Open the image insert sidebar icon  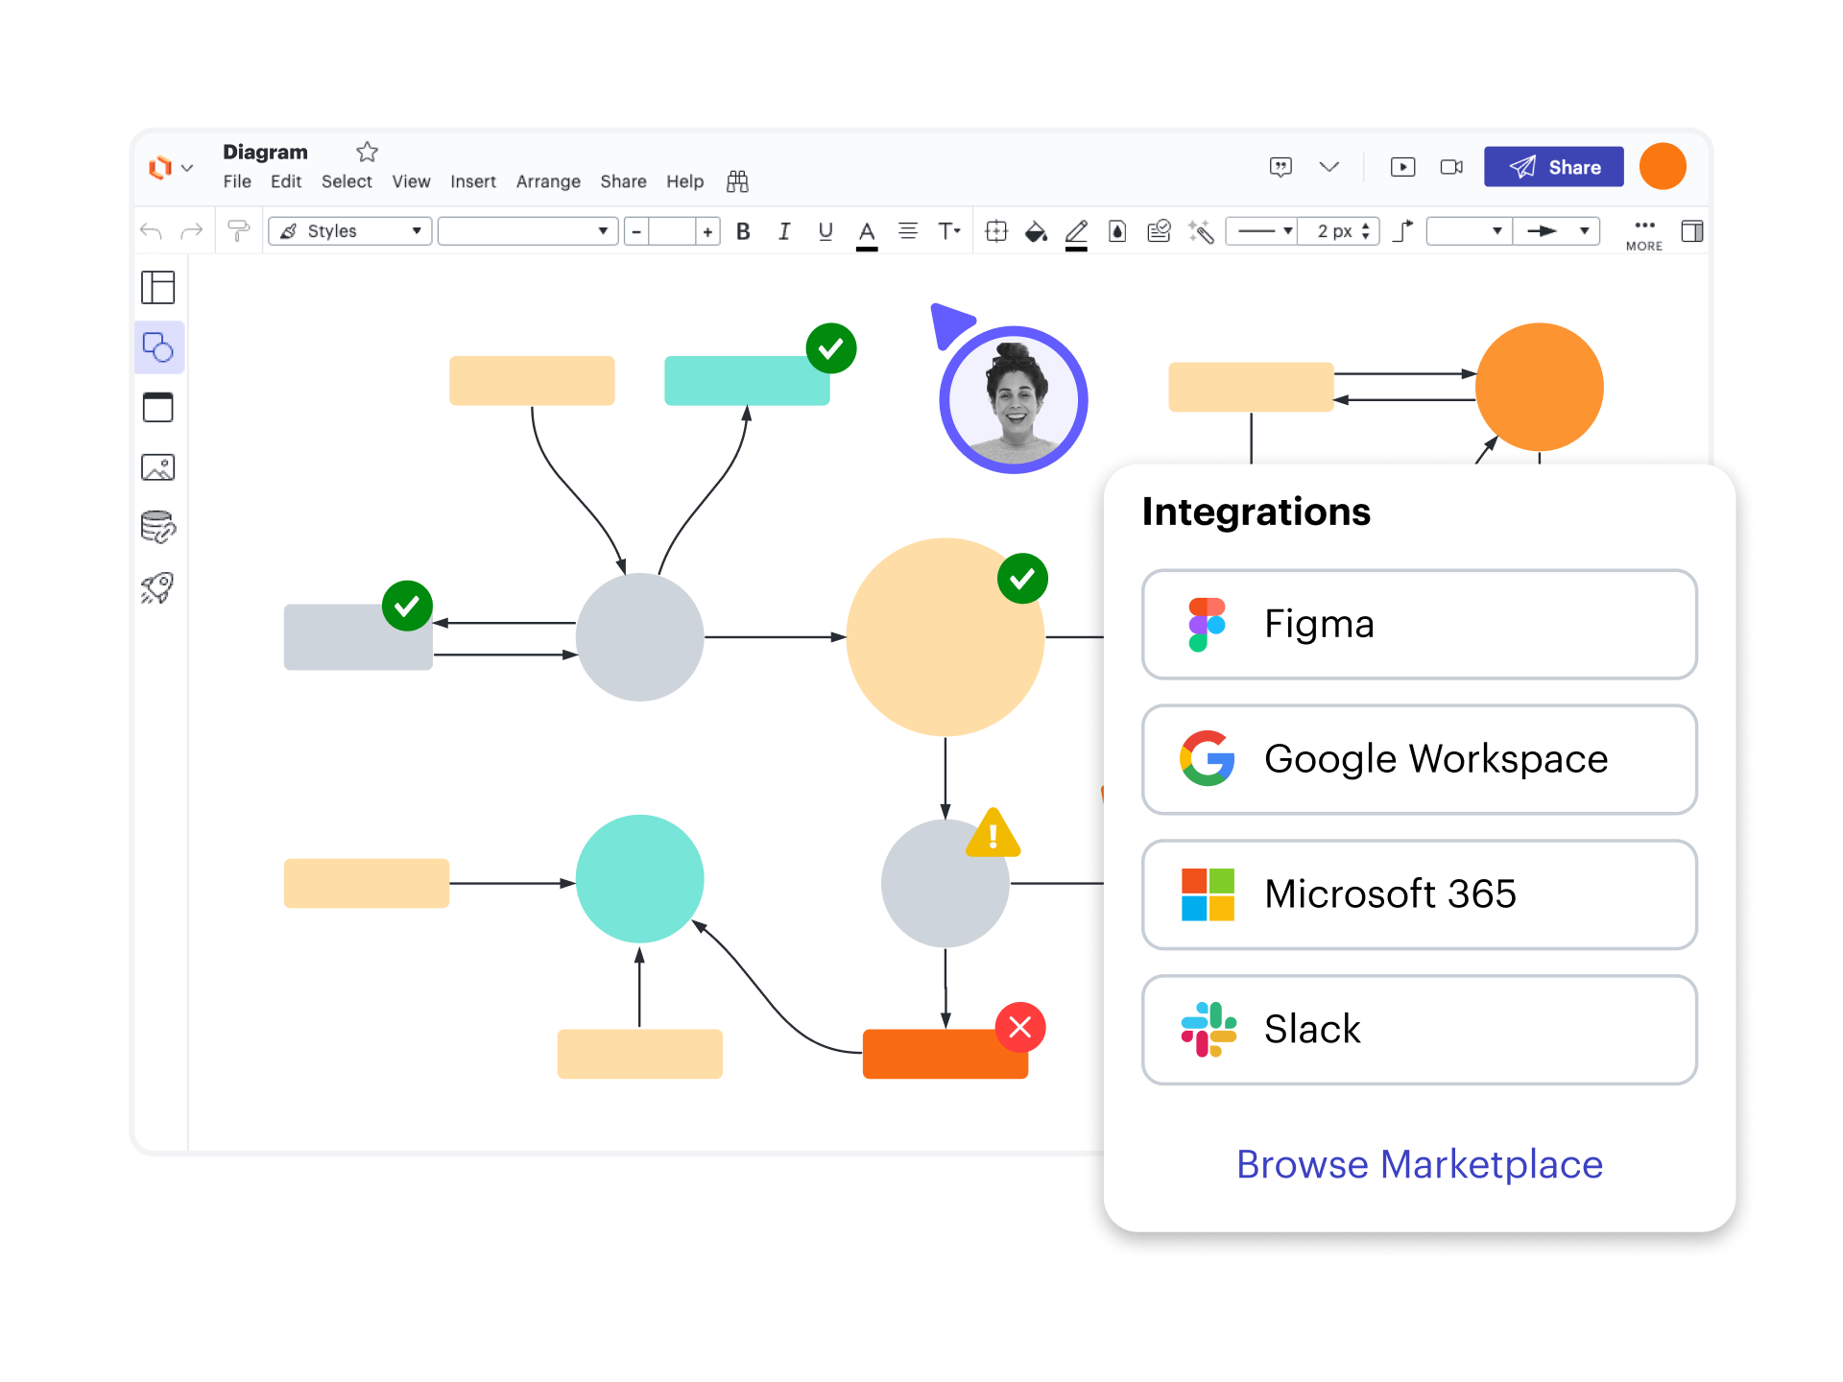tap(158, 467)
